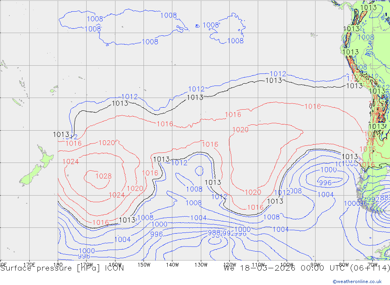This screenshot has width=390, height=285.
Task: Click the 130W longitude axis label
Action: pos(201,265)
